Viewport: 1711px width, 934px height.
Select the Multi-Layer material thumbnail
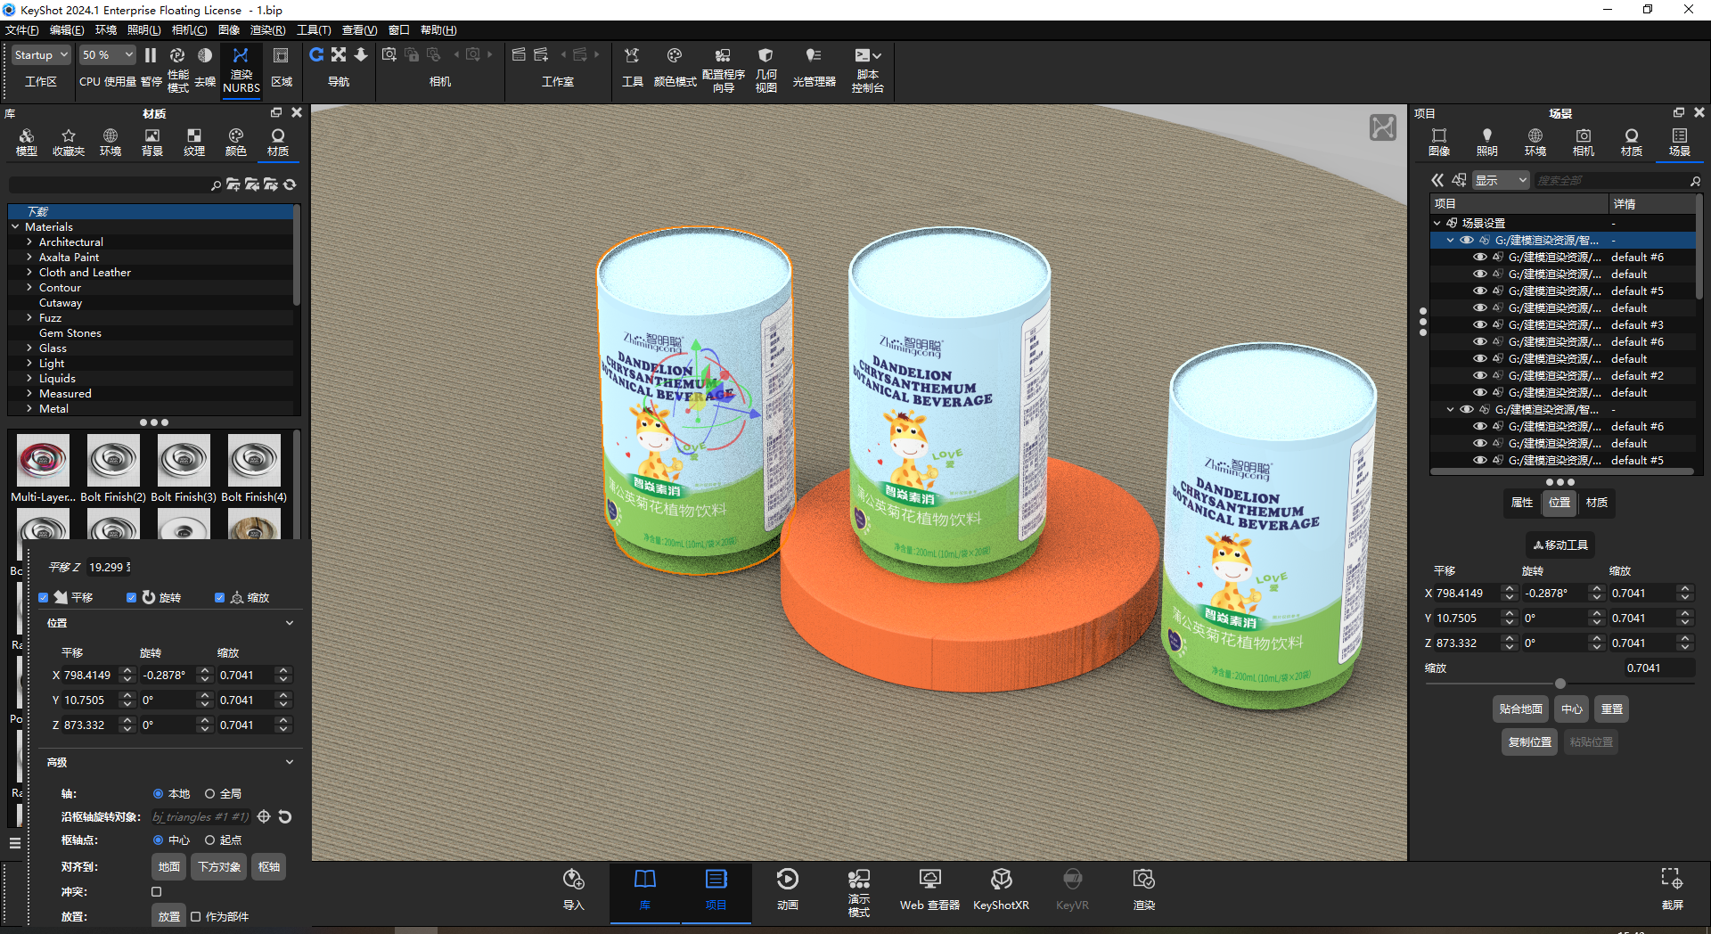pos(43,460)
